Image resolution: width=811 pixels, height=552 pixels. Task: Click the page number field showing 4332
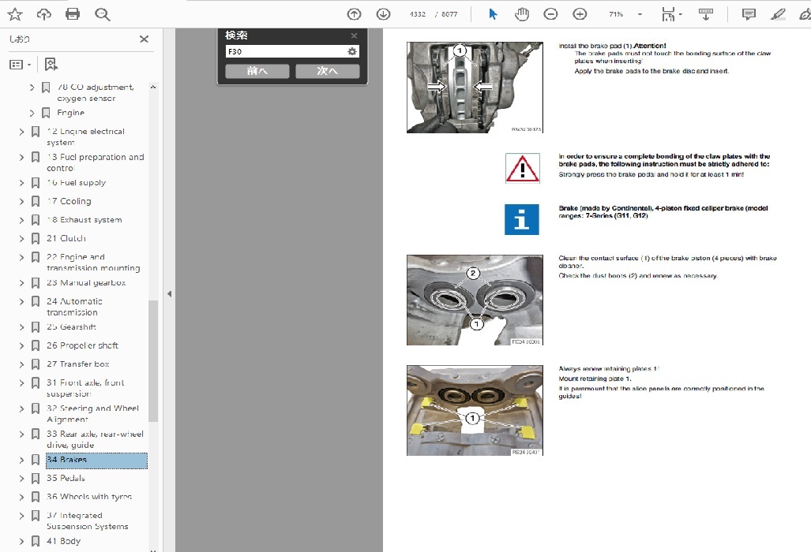click(x=418, y=14)
